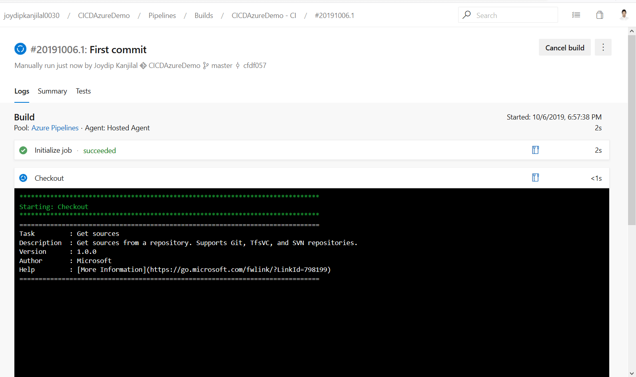Click the More Information help URL line
Image resolution: width=636 pixels, height=377 pixels.
pyautogui.click(x=175, y=269)
